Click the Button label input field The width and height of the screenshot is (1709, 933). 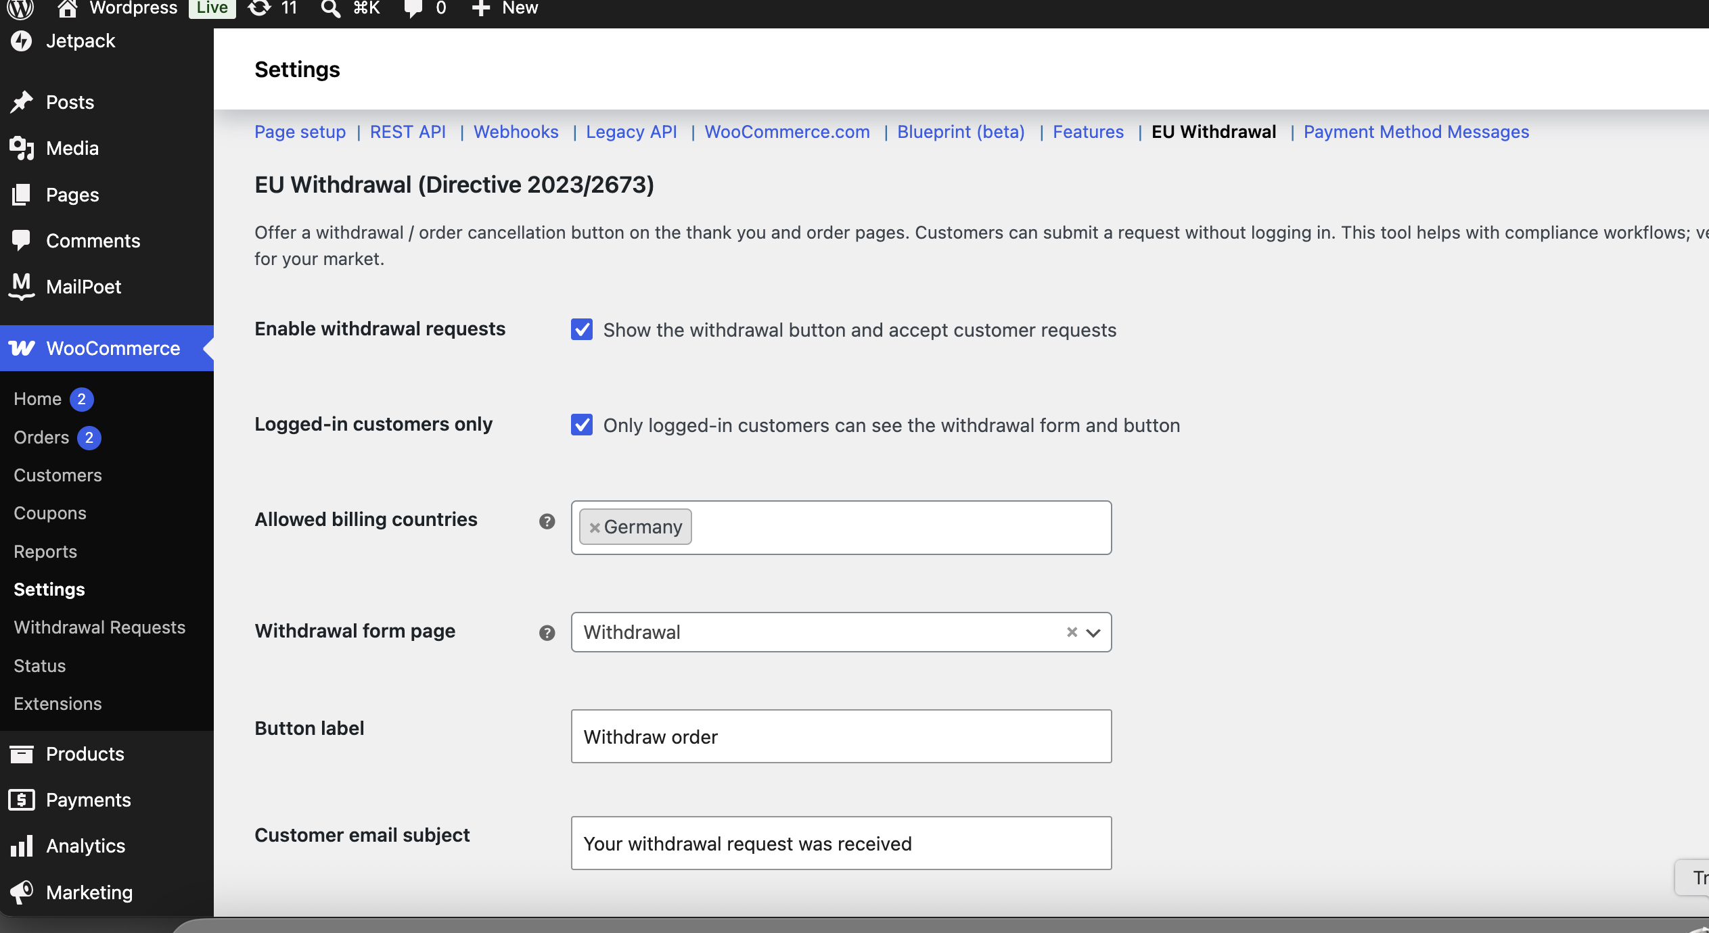coord(841,736)
